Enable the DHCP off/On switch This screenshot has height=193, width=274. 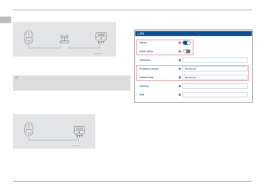pyautogui.click(x=186, y=52)
